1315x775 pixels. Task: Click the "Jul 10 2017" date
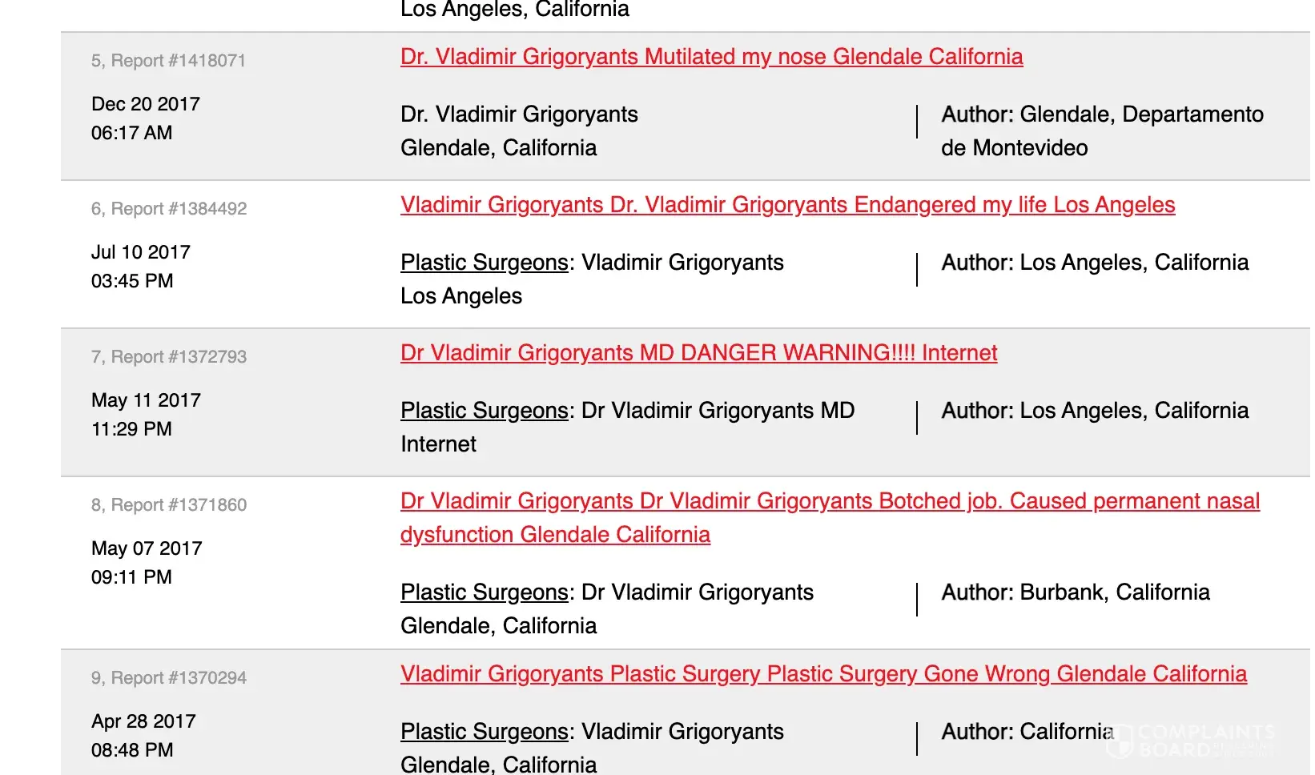coord(140,252)
